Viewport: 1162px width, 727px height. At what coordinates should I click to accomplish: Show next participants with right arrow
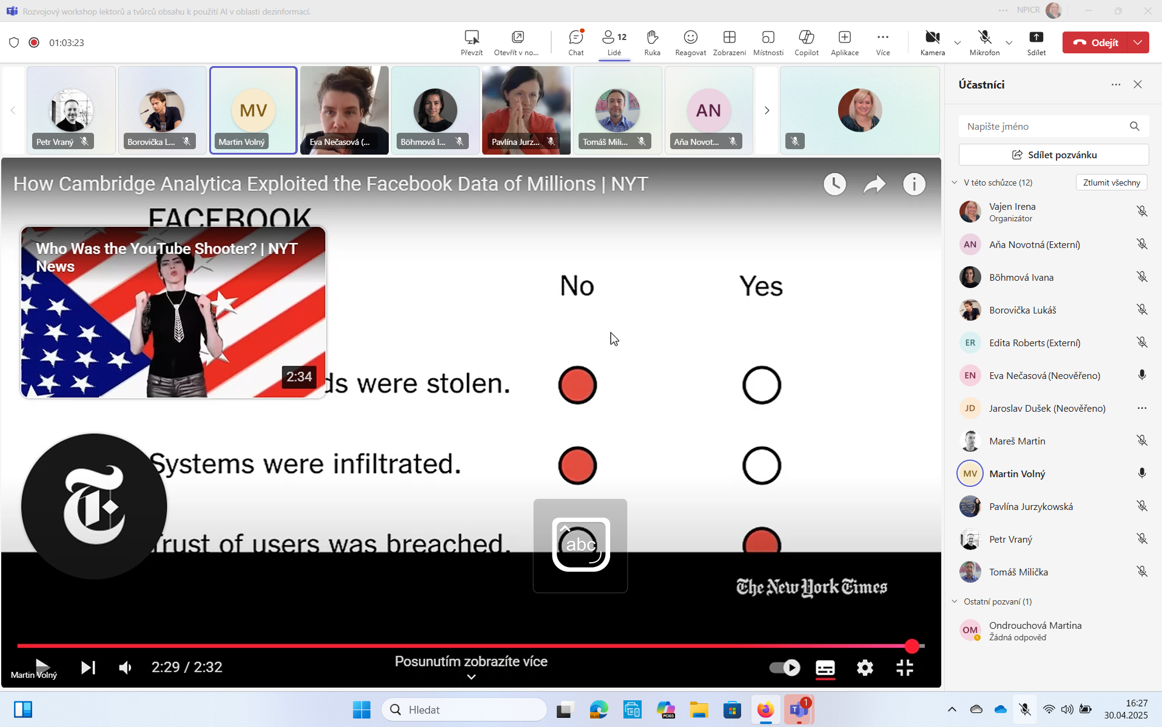767,110
